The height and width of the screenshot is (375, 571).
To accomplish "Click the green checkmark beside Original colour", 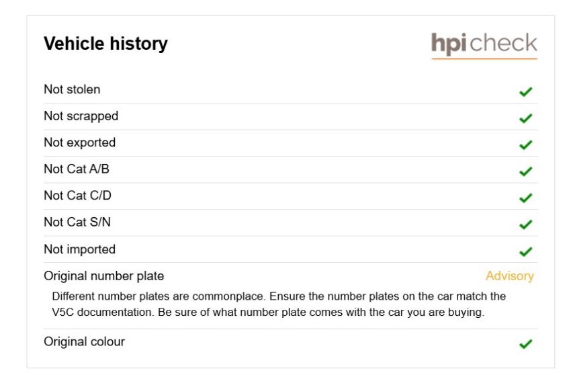I will [x=525, y=343].
